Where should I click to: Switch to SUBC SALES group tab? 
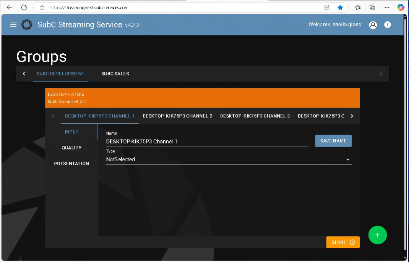click(115, 74)
